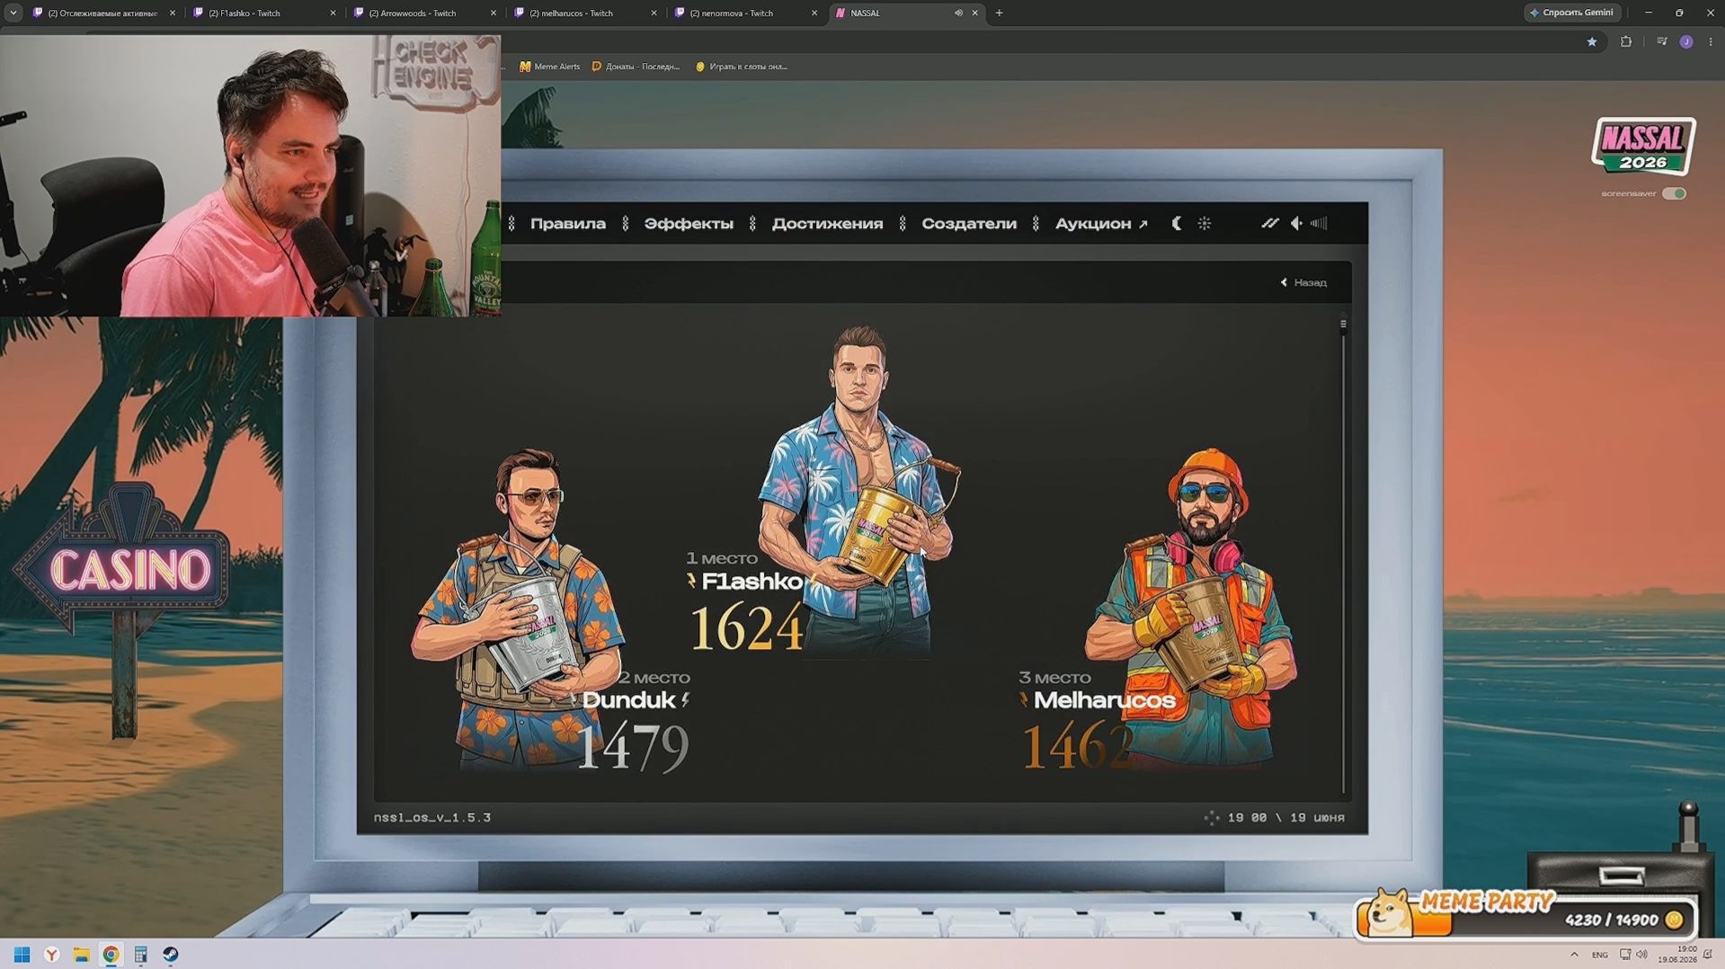Open the Создатели menu item
The height and width of the screenshot is (969, 1725).
click(969, 224)
